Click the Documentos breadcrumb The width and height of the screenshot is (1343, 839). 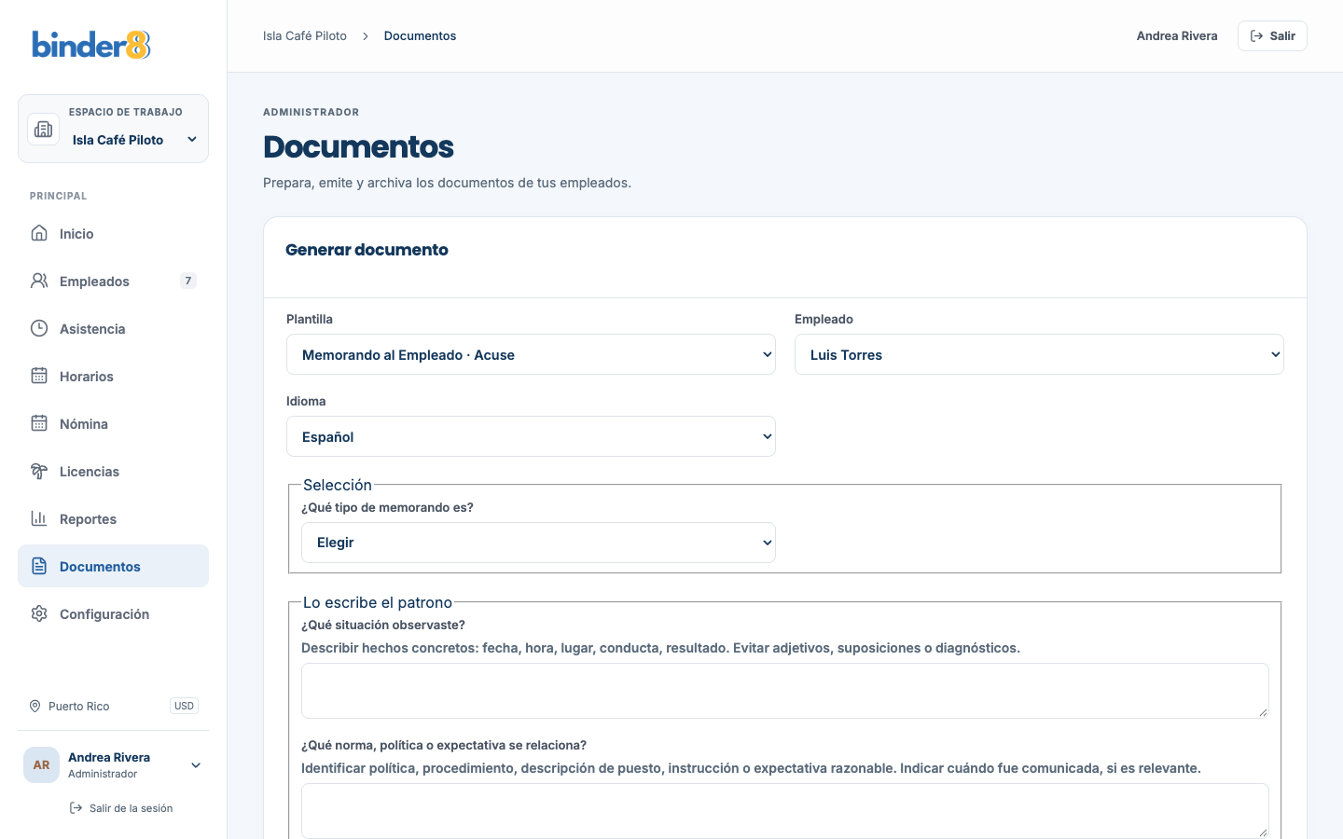coord(420,36)
